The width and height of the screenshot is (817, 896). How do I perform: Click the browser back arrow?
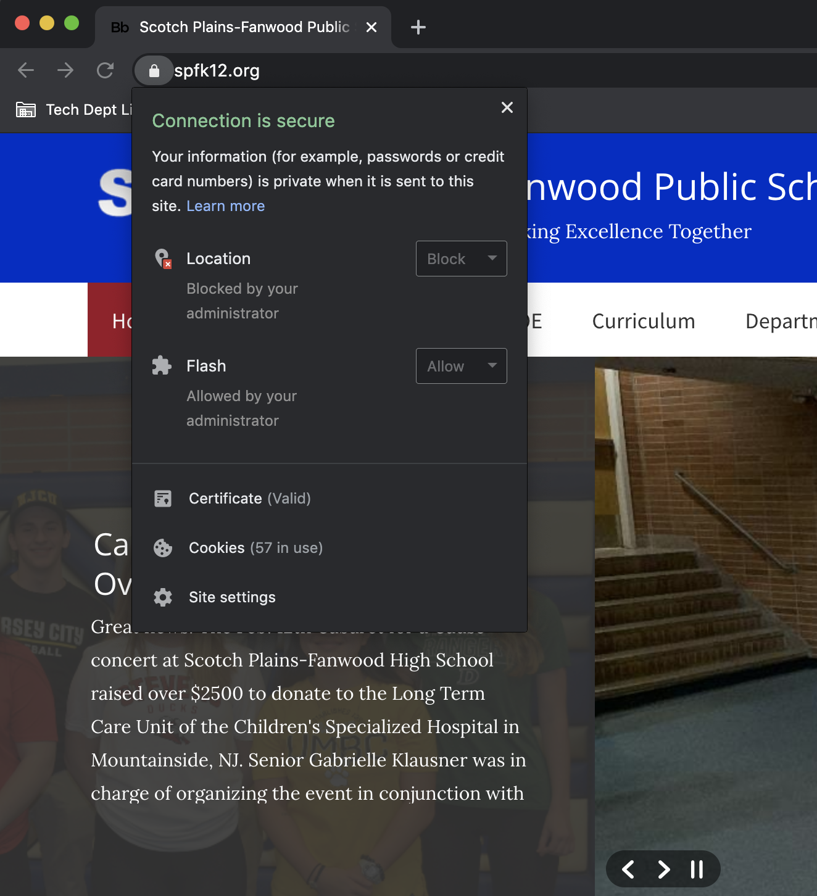(26, 70)
